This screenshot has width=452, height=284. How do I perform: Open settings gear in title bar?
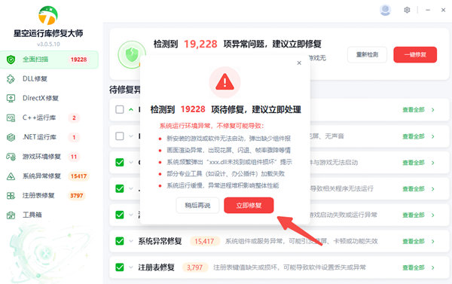coord(407,10)
